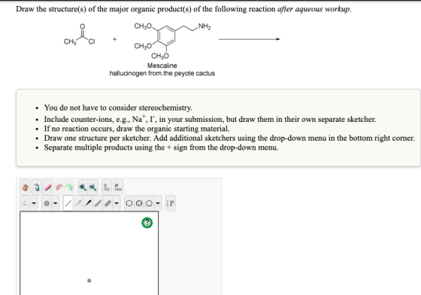The image size is (421, 295).
Task: Click 'You do not have to consider stereochemistry'
Action: 118,108
